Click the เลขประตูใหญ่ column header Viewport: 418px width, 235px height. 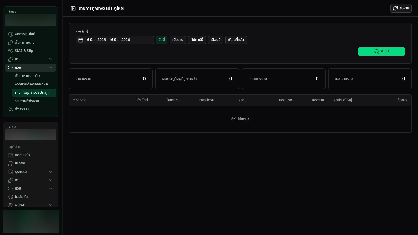tap(342, 100)
